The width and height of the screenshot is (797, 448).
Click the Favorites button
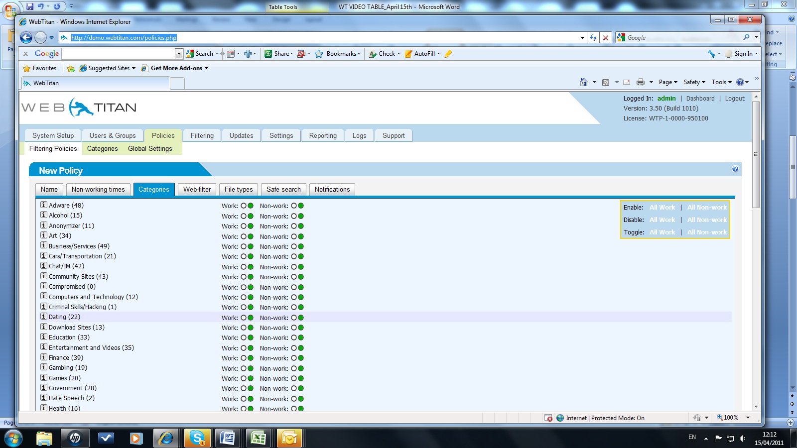[x=40, y=68]
